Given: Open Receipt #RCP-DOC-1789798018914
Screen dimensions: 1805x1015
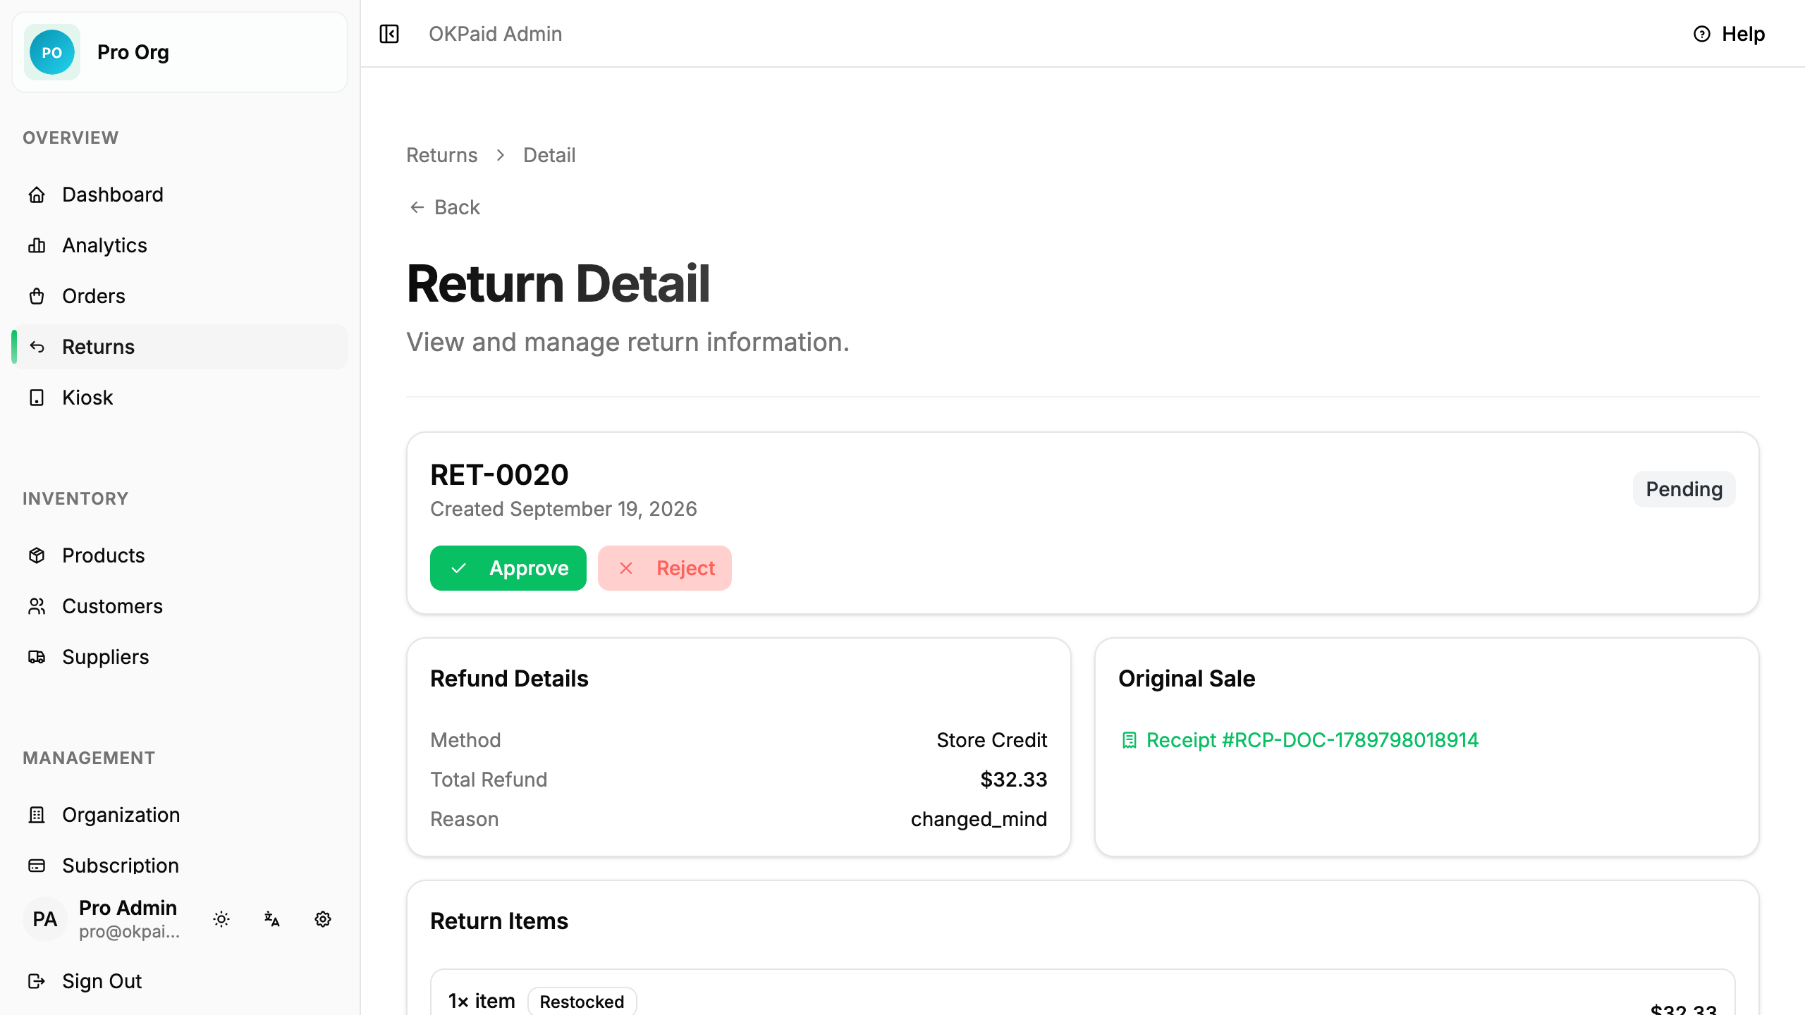Looking at the screenshot, I should click(1312, 740).
